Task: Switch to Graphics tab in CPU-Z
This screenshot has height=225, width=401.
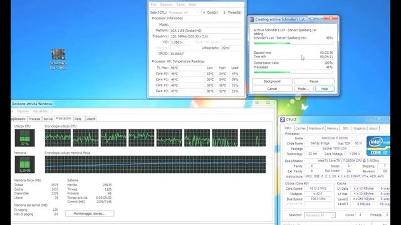Action: tap(359, 129)
